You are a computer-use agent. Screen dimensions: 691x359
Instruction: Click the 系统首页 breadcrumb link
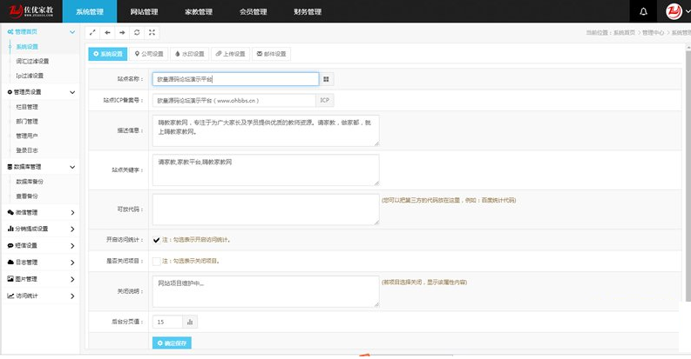624,32
